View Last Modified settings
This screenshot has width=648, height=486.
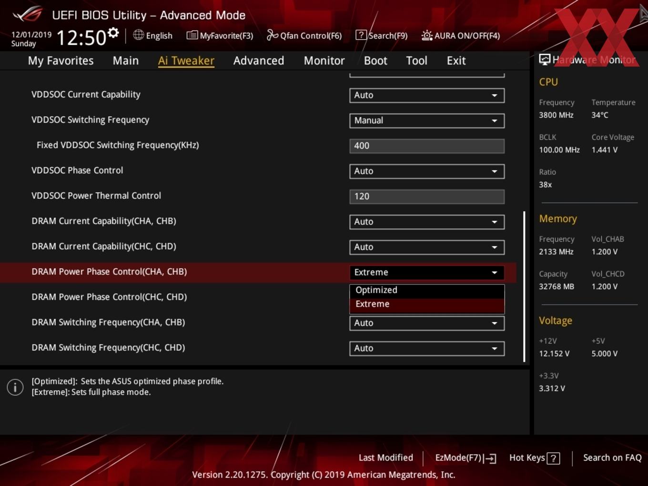tap(386, 457)
